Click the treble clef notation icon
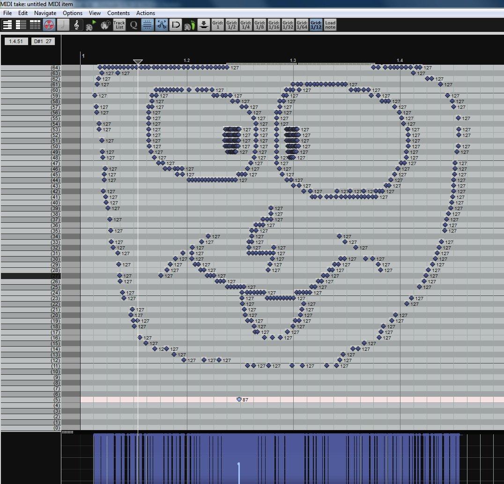This screenshot has height=484, width=504. [76, 25]
